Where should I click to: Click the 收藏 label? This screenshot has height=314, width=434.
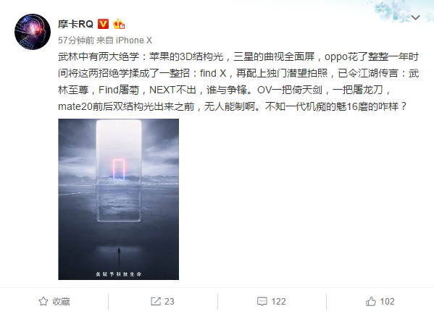[x=61, y=301]
